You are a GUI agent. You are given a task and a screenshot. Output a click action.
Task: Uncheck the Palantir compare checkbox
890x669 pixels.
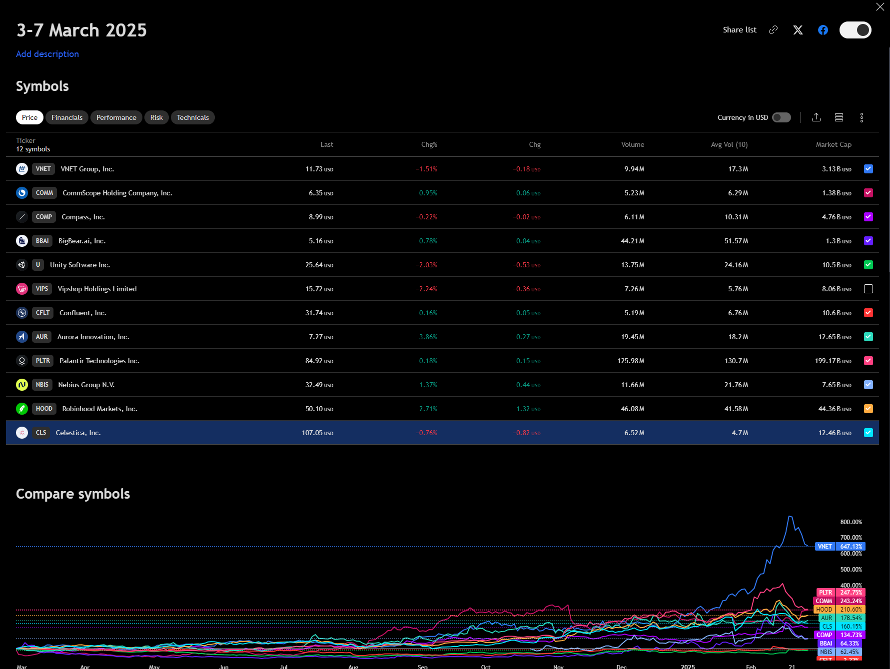pyautogui.click(x=869, y=361)
